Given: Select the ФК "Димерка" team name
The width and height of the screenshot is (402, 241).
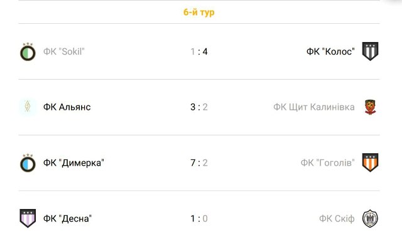Looking at the screenshot, I should [x=73, y=163].
